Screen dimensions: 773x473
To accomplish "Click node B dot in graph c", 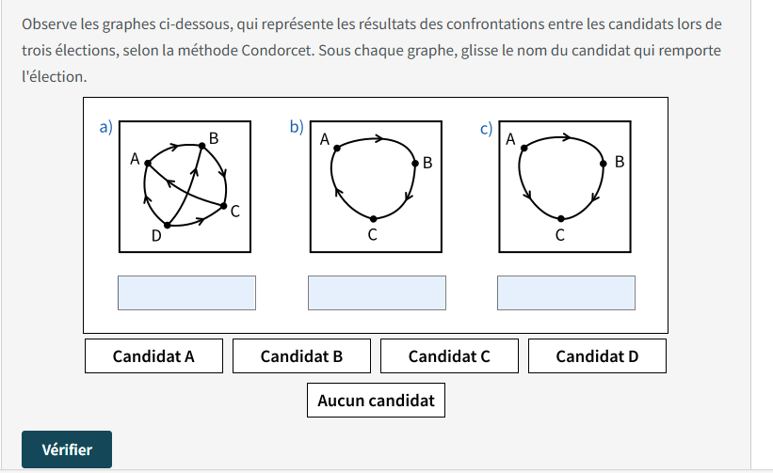I will [603, 162].
